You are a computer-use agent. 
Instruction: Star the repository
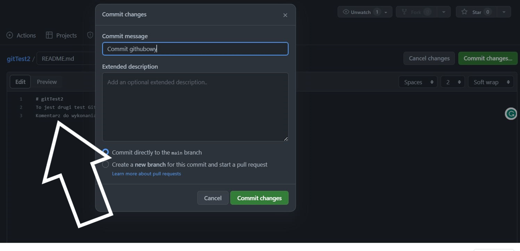click(x=477, y=12)
